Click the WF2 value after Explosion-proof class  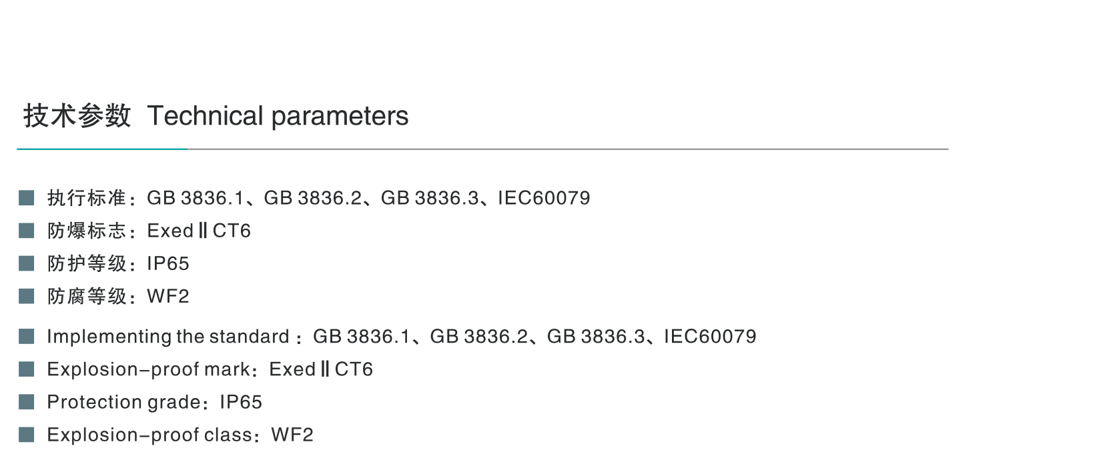point(292,435)
